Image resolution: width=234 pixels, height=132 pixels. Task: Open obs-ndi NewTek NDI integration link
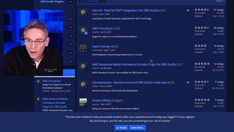coord(125,10)
